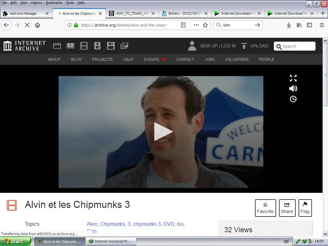Open the File menu
This screenshot has height=246, width=328.
[4, 3]
